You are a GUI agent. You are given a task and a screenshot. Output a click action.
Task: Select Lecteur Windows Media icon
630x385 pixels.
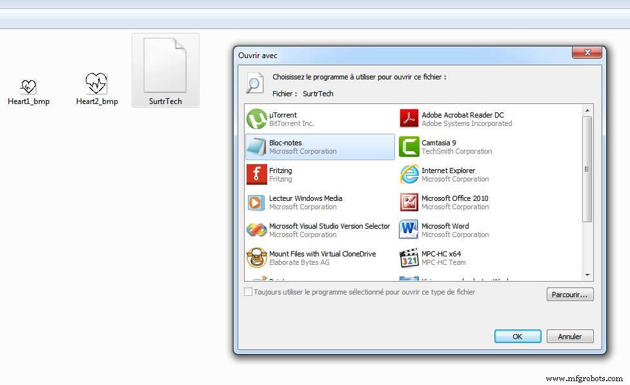257,203
